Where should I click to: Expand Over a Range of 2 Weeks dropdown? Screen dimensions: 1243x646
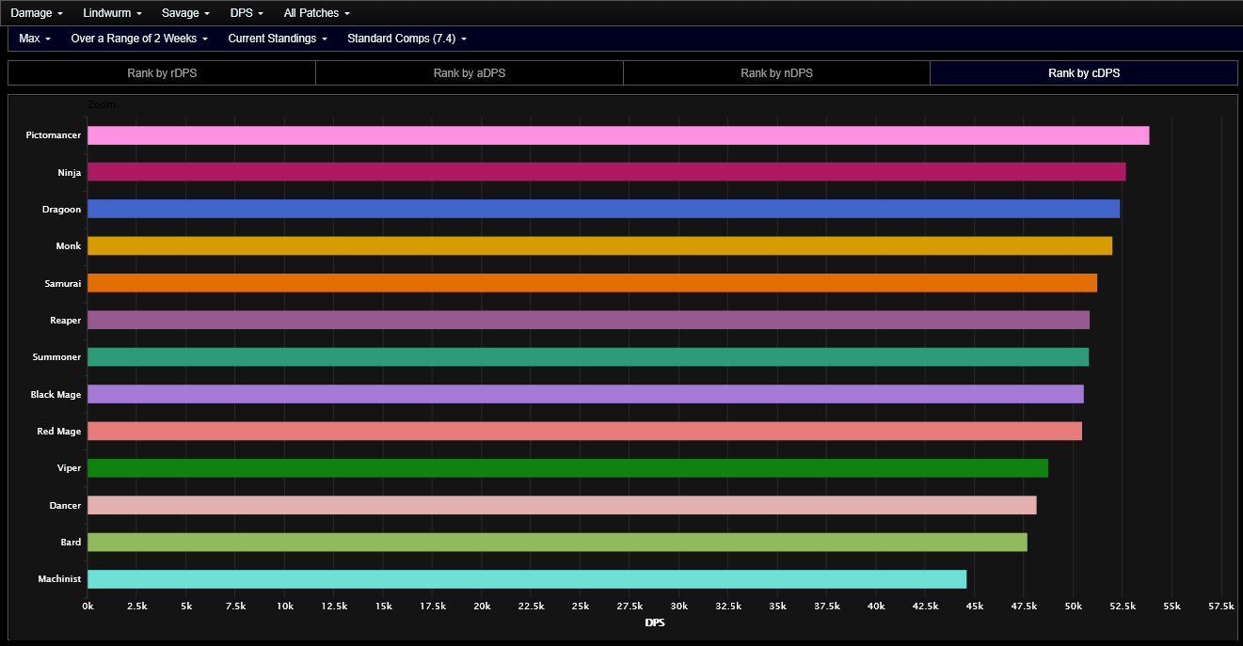(x=140, y=39)
